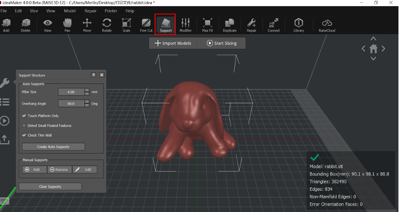
Task: Reset view with the home icon
Action: 373,48
